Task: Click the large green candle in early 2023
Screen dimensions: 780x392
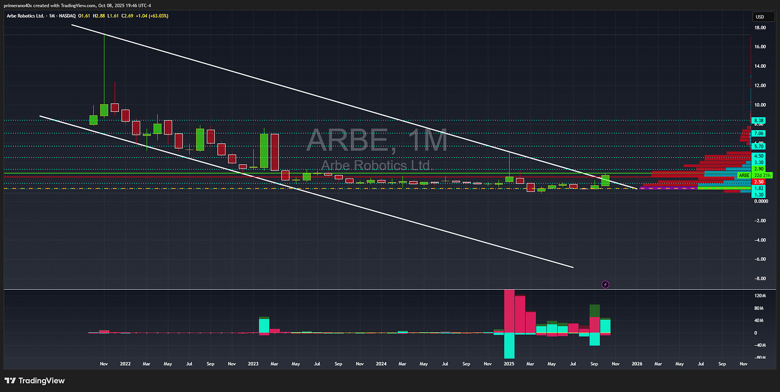Action: click(264, 151)
